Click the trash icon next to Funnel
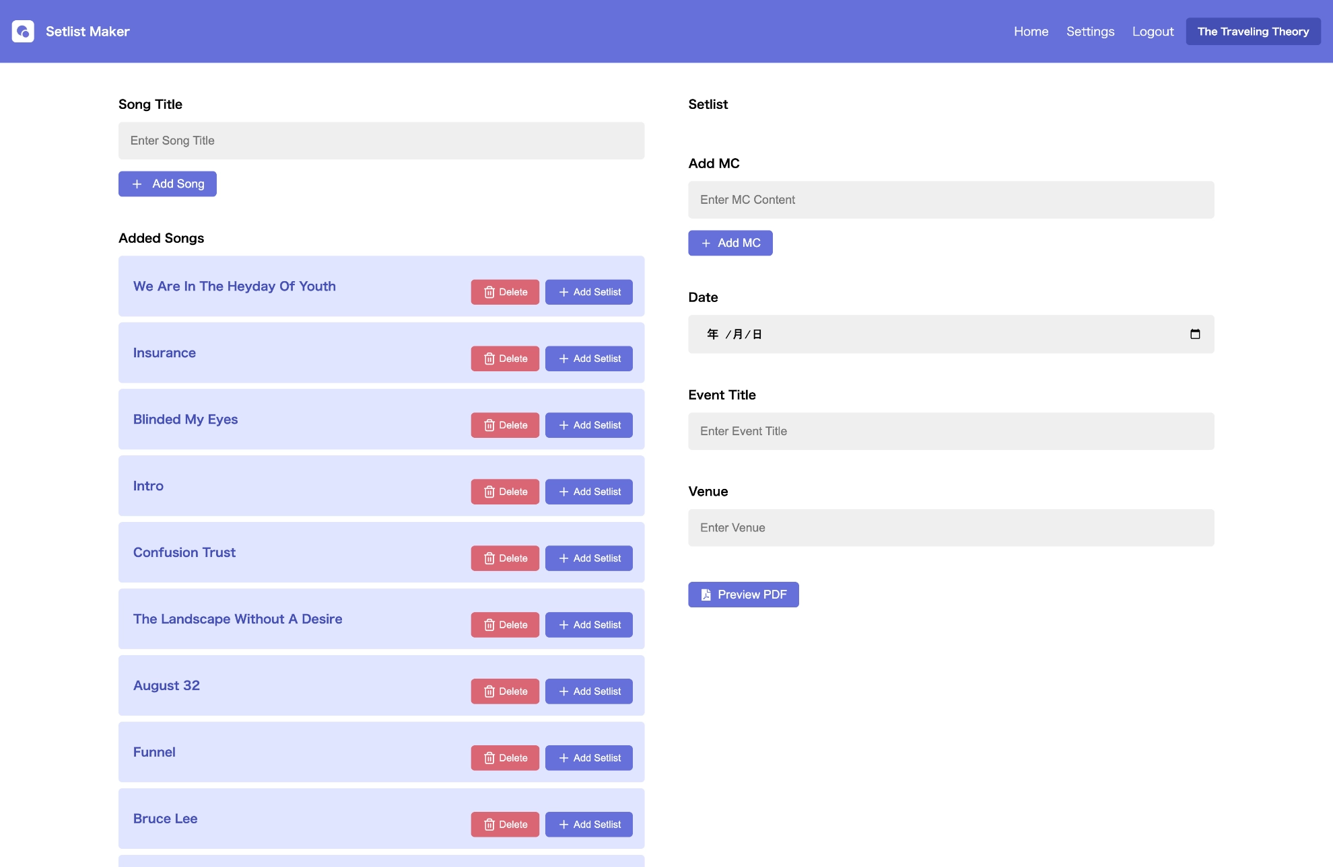This screenshot has width=1333, height=867. coord(489,758)
